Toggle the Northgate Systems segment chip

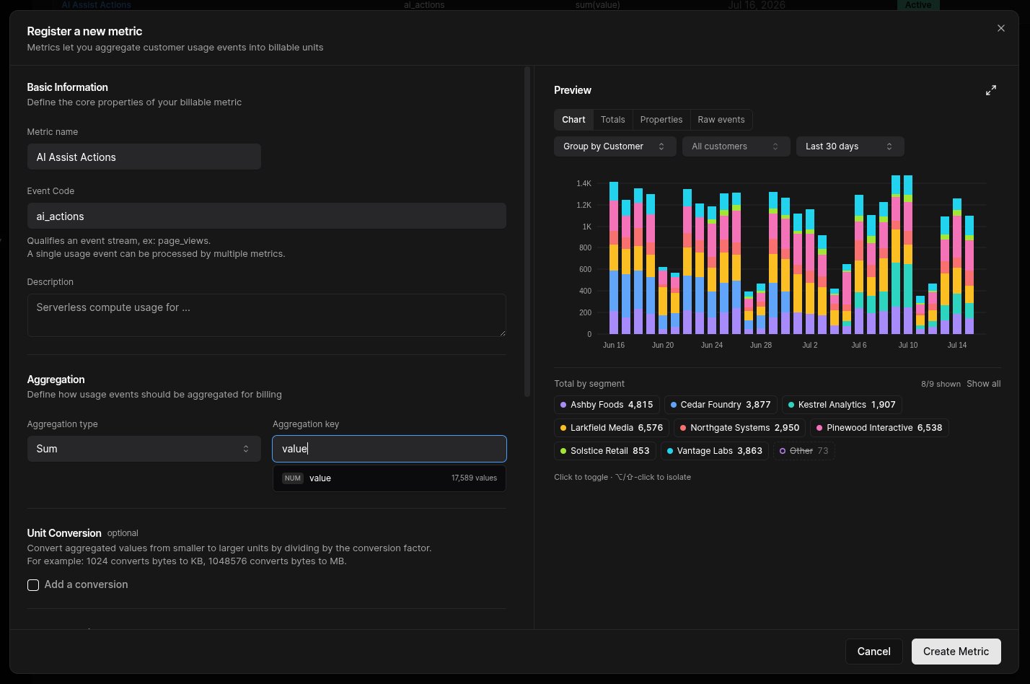739,428
